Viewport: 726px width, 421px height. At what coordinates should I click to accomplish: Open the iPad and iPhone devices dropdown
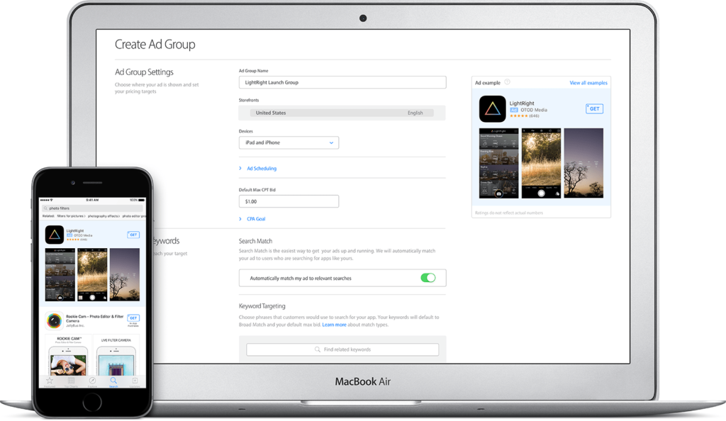[x=289, y=142]
